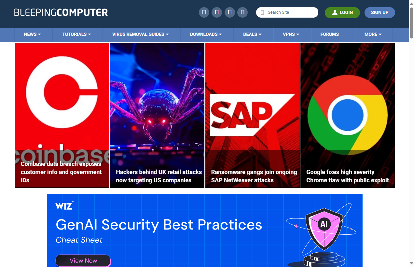The width and height of the screenshot is (414, 267).
Task: Click the first circular social icon in header
Action: click(x=204, y=12)
